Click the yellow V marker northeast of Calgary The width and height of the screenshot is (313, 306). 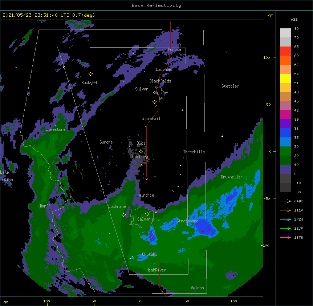coord(156,212)
